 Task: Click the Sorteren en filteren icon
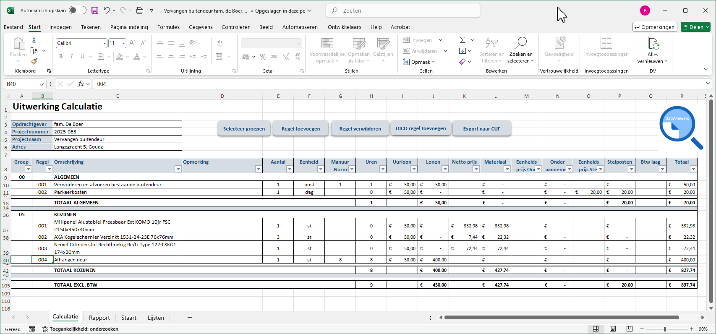(491, 43)
